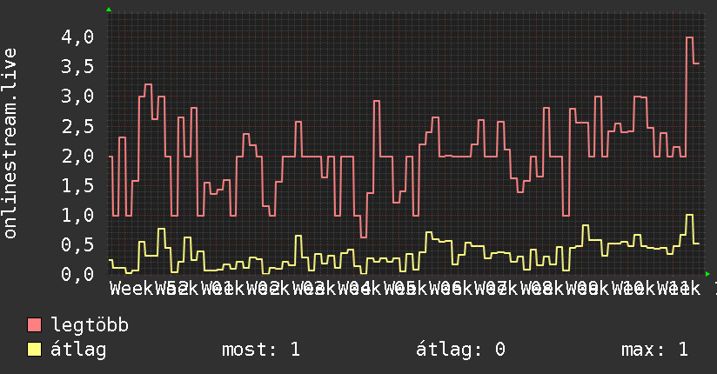717x374 pixels.
Task: Click the 2,0 y-axis label
Action: (77, 157)
